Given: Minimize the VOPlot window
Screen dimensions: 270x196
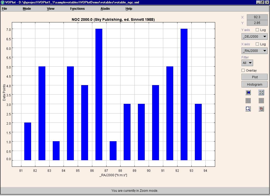Looking at the screenshot, I should coord(258,2).
